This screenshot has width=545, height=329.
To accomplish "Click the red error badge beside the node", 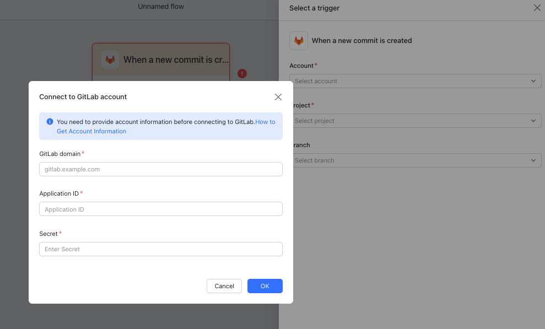I will coord(242,73).
